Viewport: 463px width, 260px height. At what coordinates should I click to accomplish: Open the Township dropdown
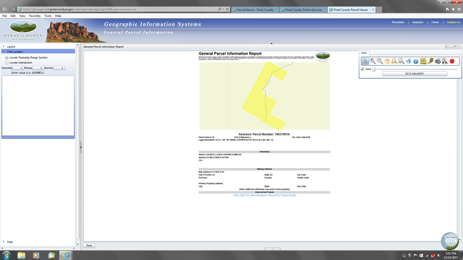pos(18,68)
